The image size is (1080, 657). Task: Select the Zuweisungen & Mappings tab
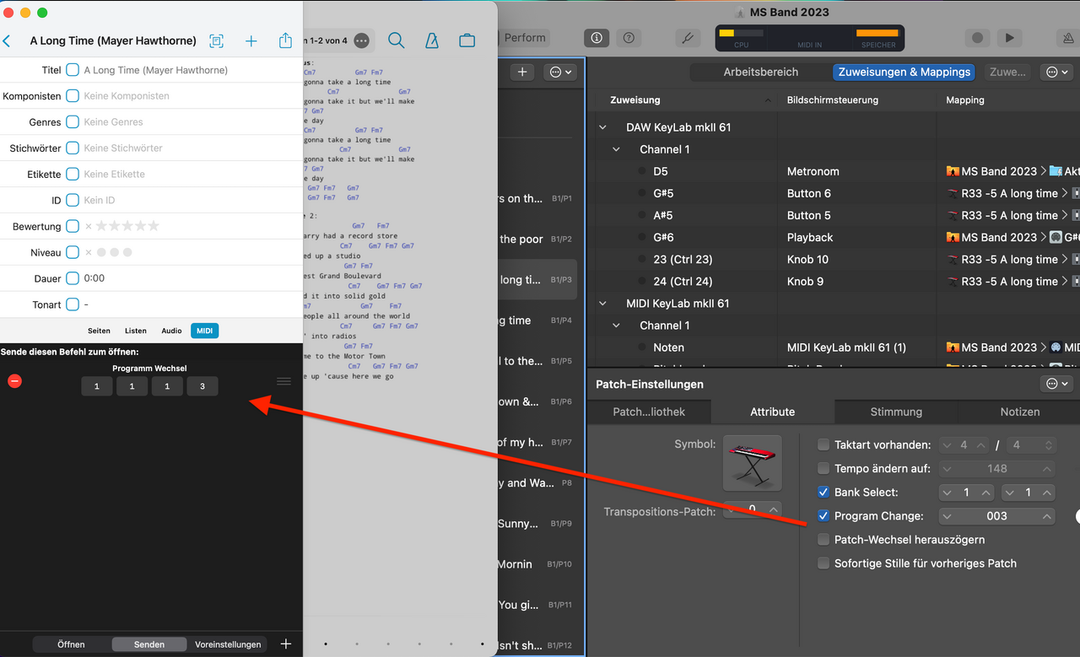click(x=904, y=73)
